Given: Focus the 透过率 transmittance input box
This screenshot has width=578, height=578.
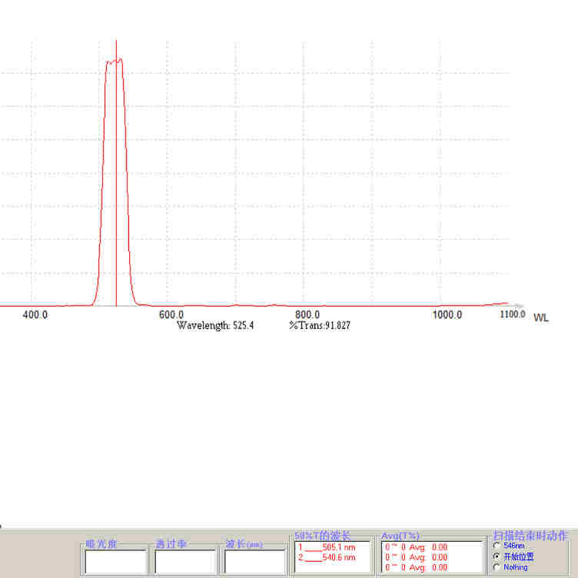Looking at the screenshot, I should pos(185,561).
